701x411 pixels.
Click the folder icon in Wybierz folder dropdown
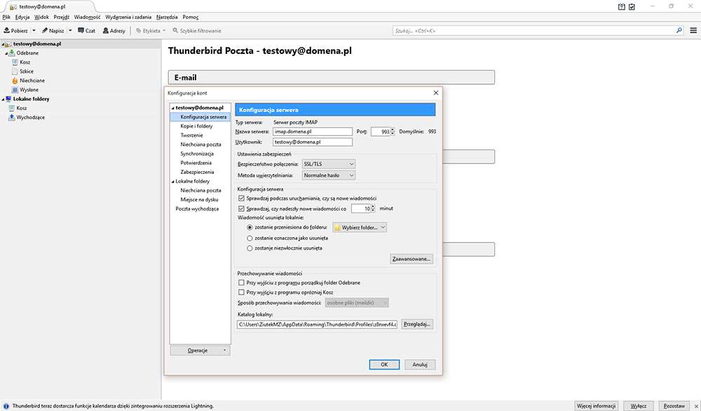coord(337,227)
